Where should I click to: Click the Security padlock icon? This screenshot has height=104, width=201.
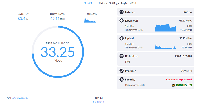[x=121, y=80]
